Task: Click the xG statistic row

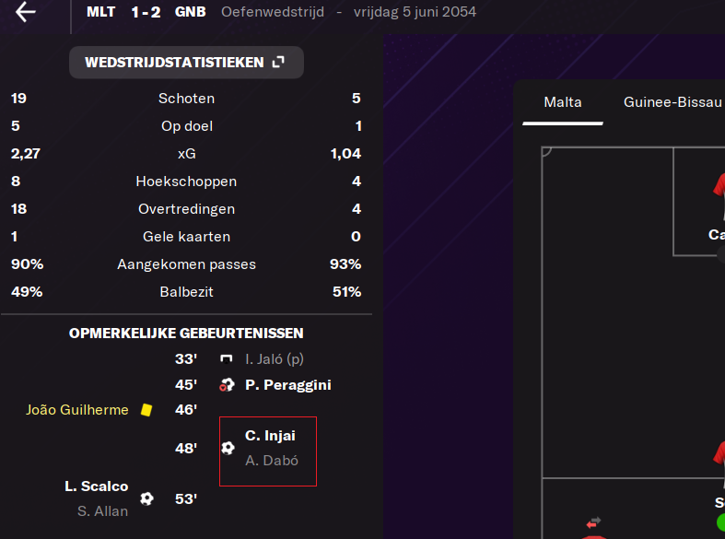Action: pyautogui.click(x=186, y=154)
